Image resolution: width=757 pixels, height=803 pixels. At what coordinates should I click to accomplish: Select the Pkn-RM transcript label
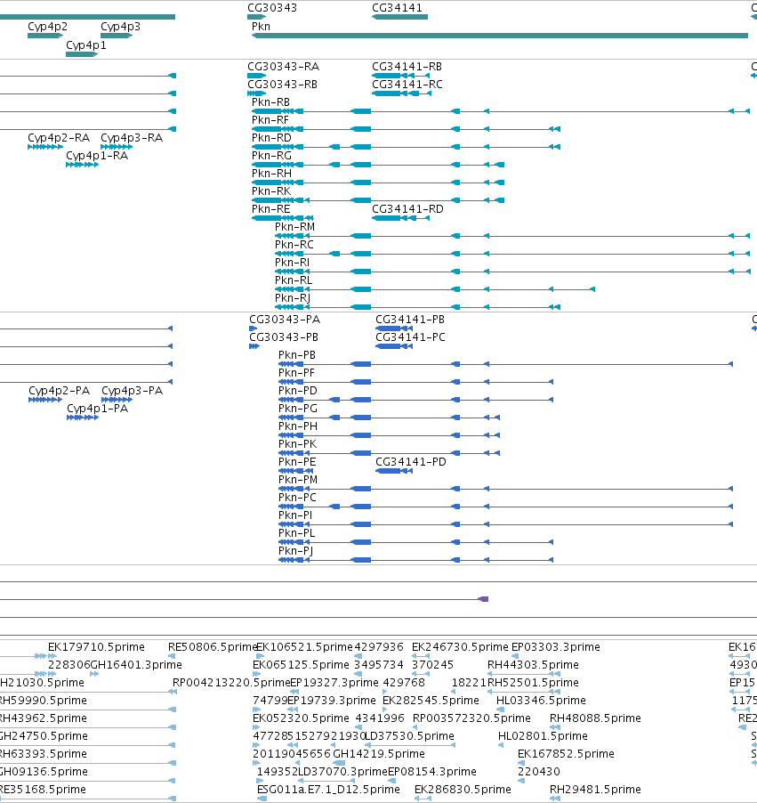tap(294, 227)
